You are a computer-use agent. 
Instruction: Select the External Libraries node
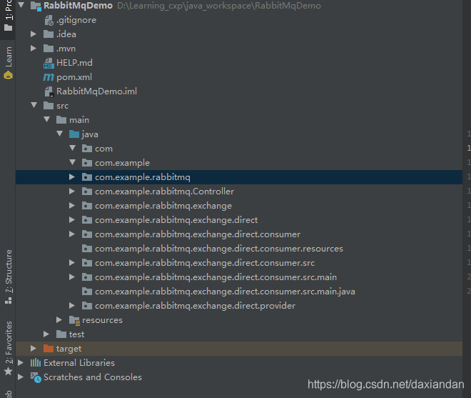[79, 362]
